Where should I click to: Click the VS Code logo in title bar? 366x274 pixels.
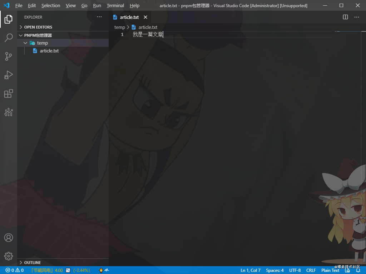6,5
